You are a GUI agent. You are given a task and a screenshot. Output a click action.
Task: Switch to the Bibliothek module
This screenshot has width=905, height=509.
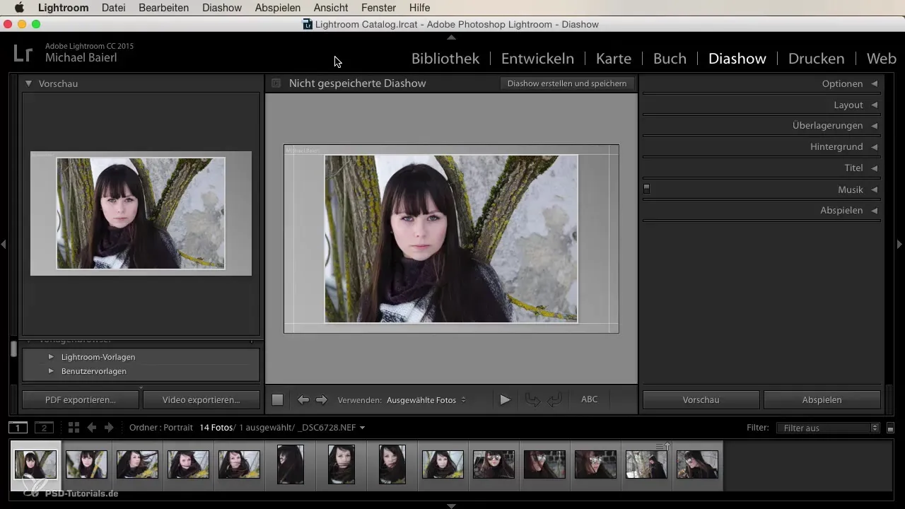(445, 59)
